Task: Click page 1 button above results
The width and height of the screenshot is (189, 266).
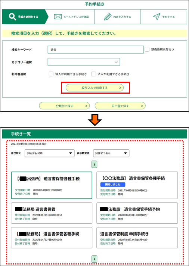Action: 94,164
